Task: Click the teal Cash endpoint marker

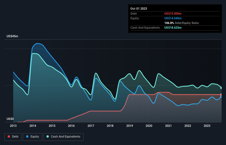Action: (x=221, y=88)
